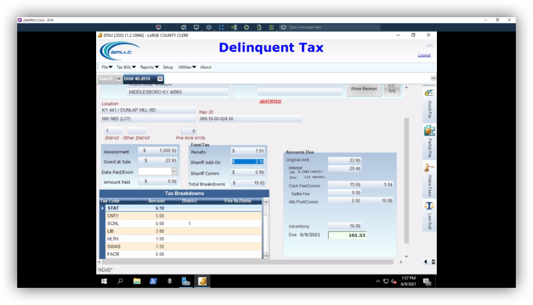Click the volume icon in the system tray
Viewport: 533px width, 305px height.
394,282
